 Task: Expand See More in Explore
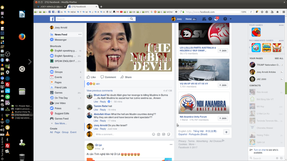coord(61,123)
